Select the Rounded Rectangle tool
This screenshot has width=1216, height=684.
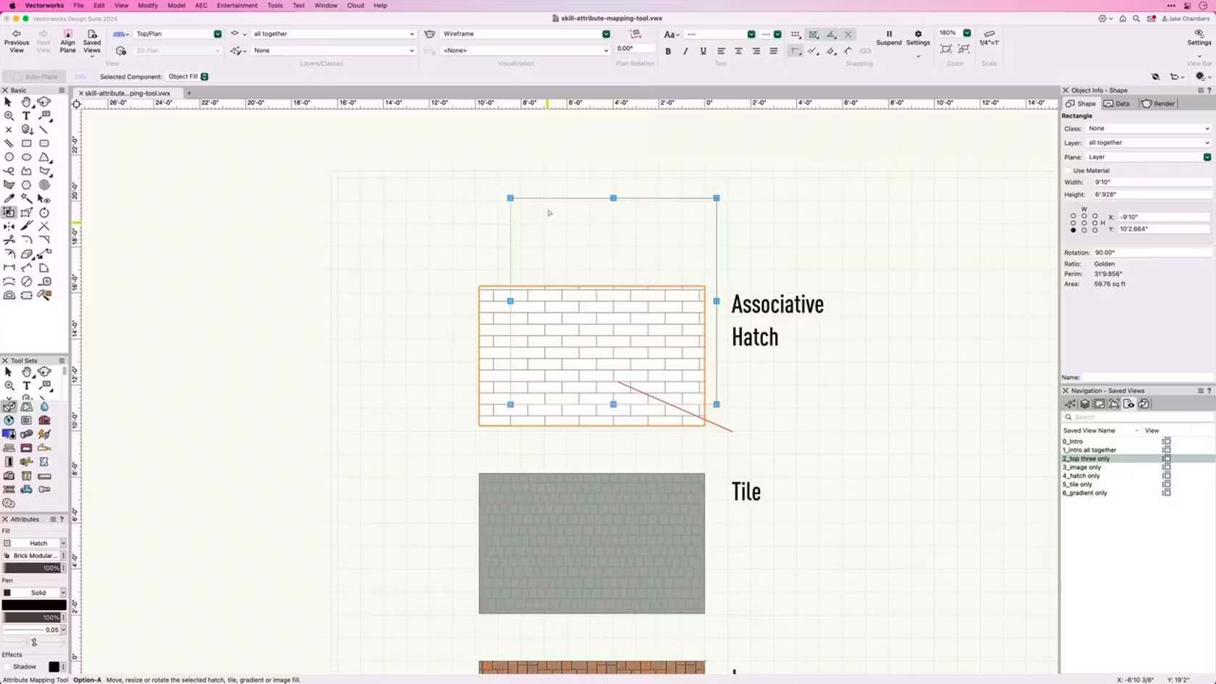click(44, 143)
